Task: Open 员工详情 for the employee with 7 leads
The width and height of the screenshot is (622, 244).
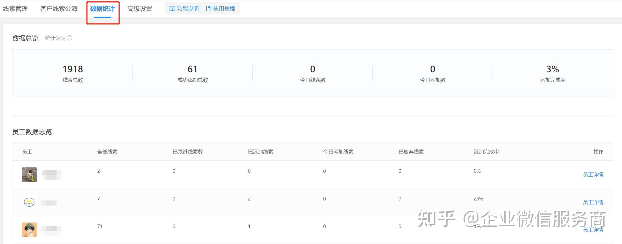Action: click(593, 202)
